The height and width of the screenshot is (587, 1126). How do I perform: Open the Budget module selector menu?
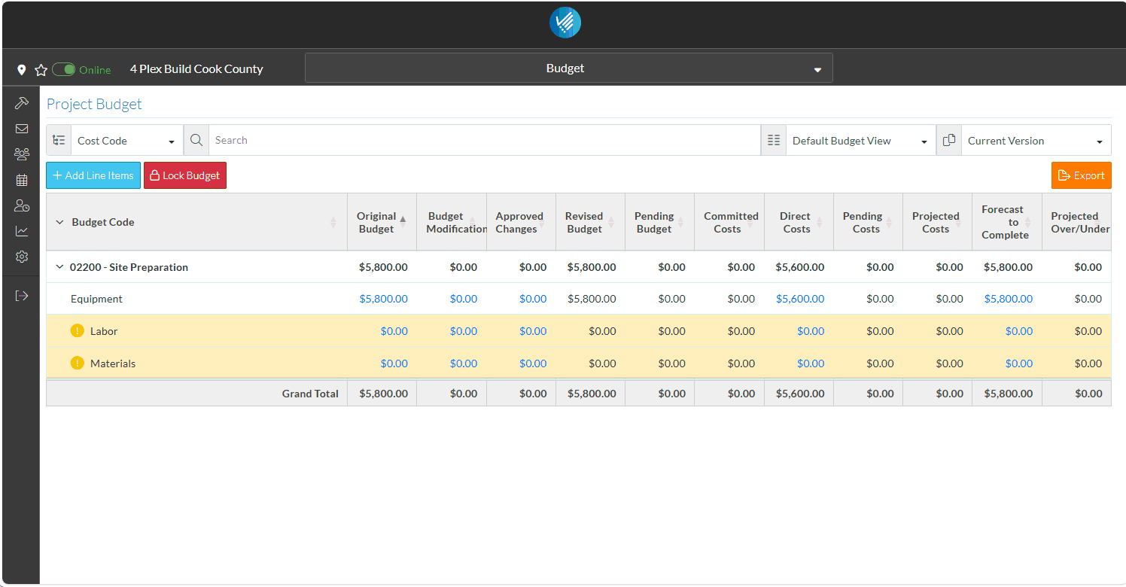tap(568, 68)
